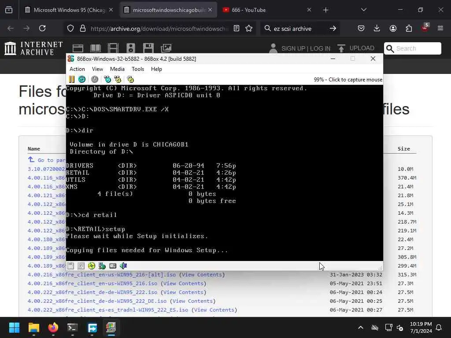This screenshot has width=451, height=338.
Task: Open the notifications bell in taskbar
Action: pyautogui.click(x=439, y=327)
